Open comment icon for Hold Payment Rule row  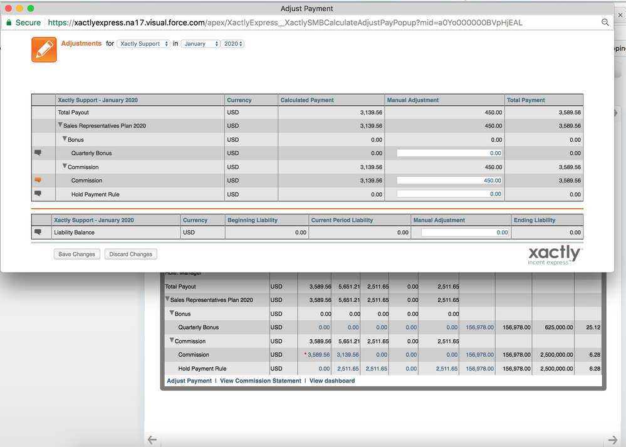point(38,193)
